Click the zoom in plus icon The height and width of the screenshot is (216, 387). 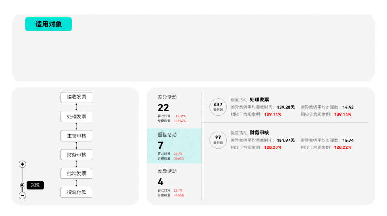pos(22,165)
